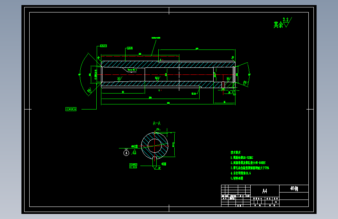Click the two-row tolerance frame beside the pin

[x=133, y=166]
